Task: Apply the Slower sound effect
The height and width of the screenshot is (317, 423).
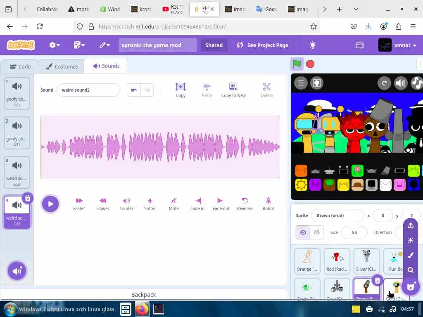Action: pos(103,204)
